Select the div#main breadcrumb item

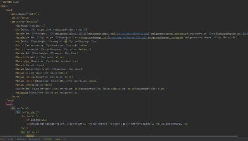coord(21,139)
